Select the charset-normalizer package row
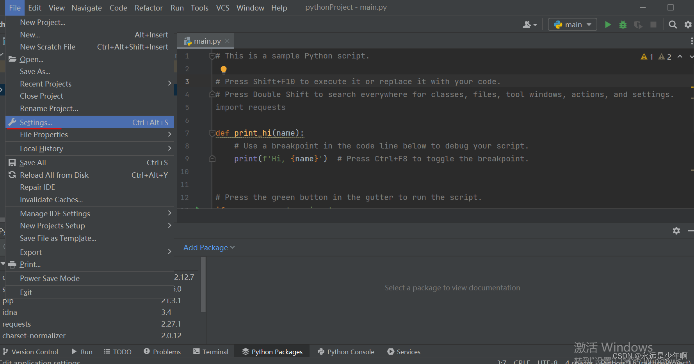Screen dimensions: 694x364 tap(100, 336)
